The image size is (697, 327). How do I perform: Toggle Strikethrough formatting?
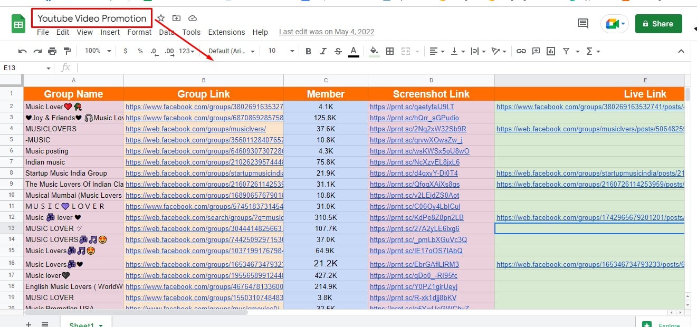point(338,51)
